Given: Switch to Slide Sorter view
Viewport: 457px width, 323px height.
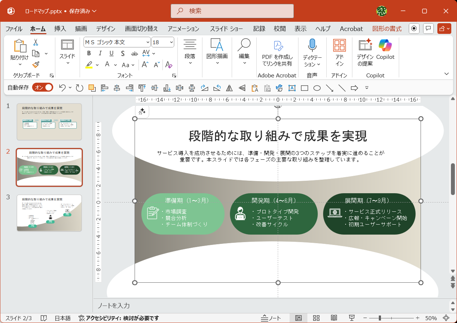Looking at the screenshot, I should click(316, 317).
